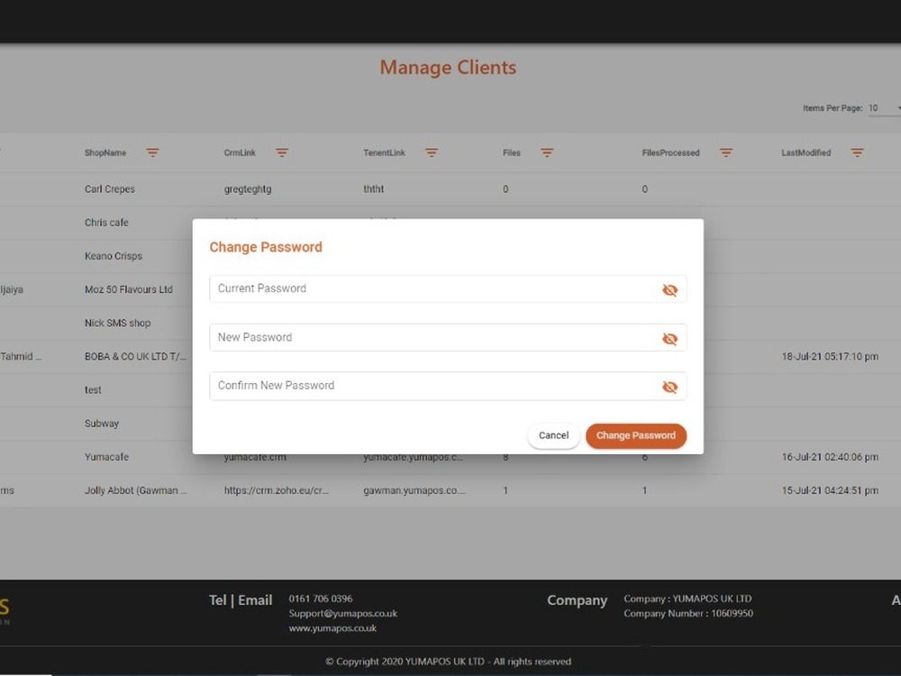Open the TenentLink column filter
This screenshot has height=676, width=901.
[432, 153]
